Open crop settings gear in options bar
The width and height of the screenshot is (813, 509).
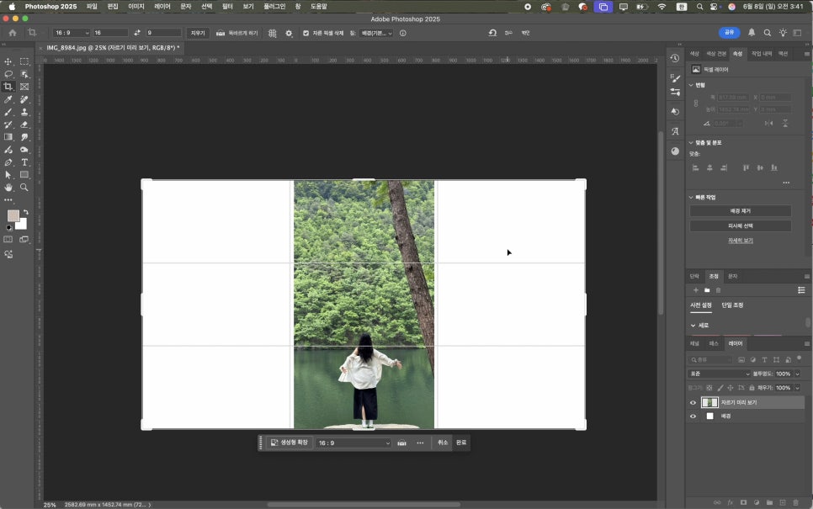pos(289,33)
